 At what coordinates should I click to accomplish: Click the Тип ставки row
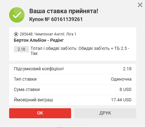click(x=73, y=79)
